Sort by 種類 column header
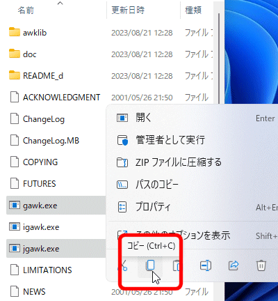 193,10
